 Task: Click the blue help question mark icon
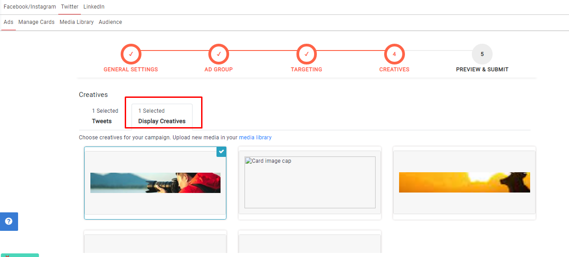point(9,221)
